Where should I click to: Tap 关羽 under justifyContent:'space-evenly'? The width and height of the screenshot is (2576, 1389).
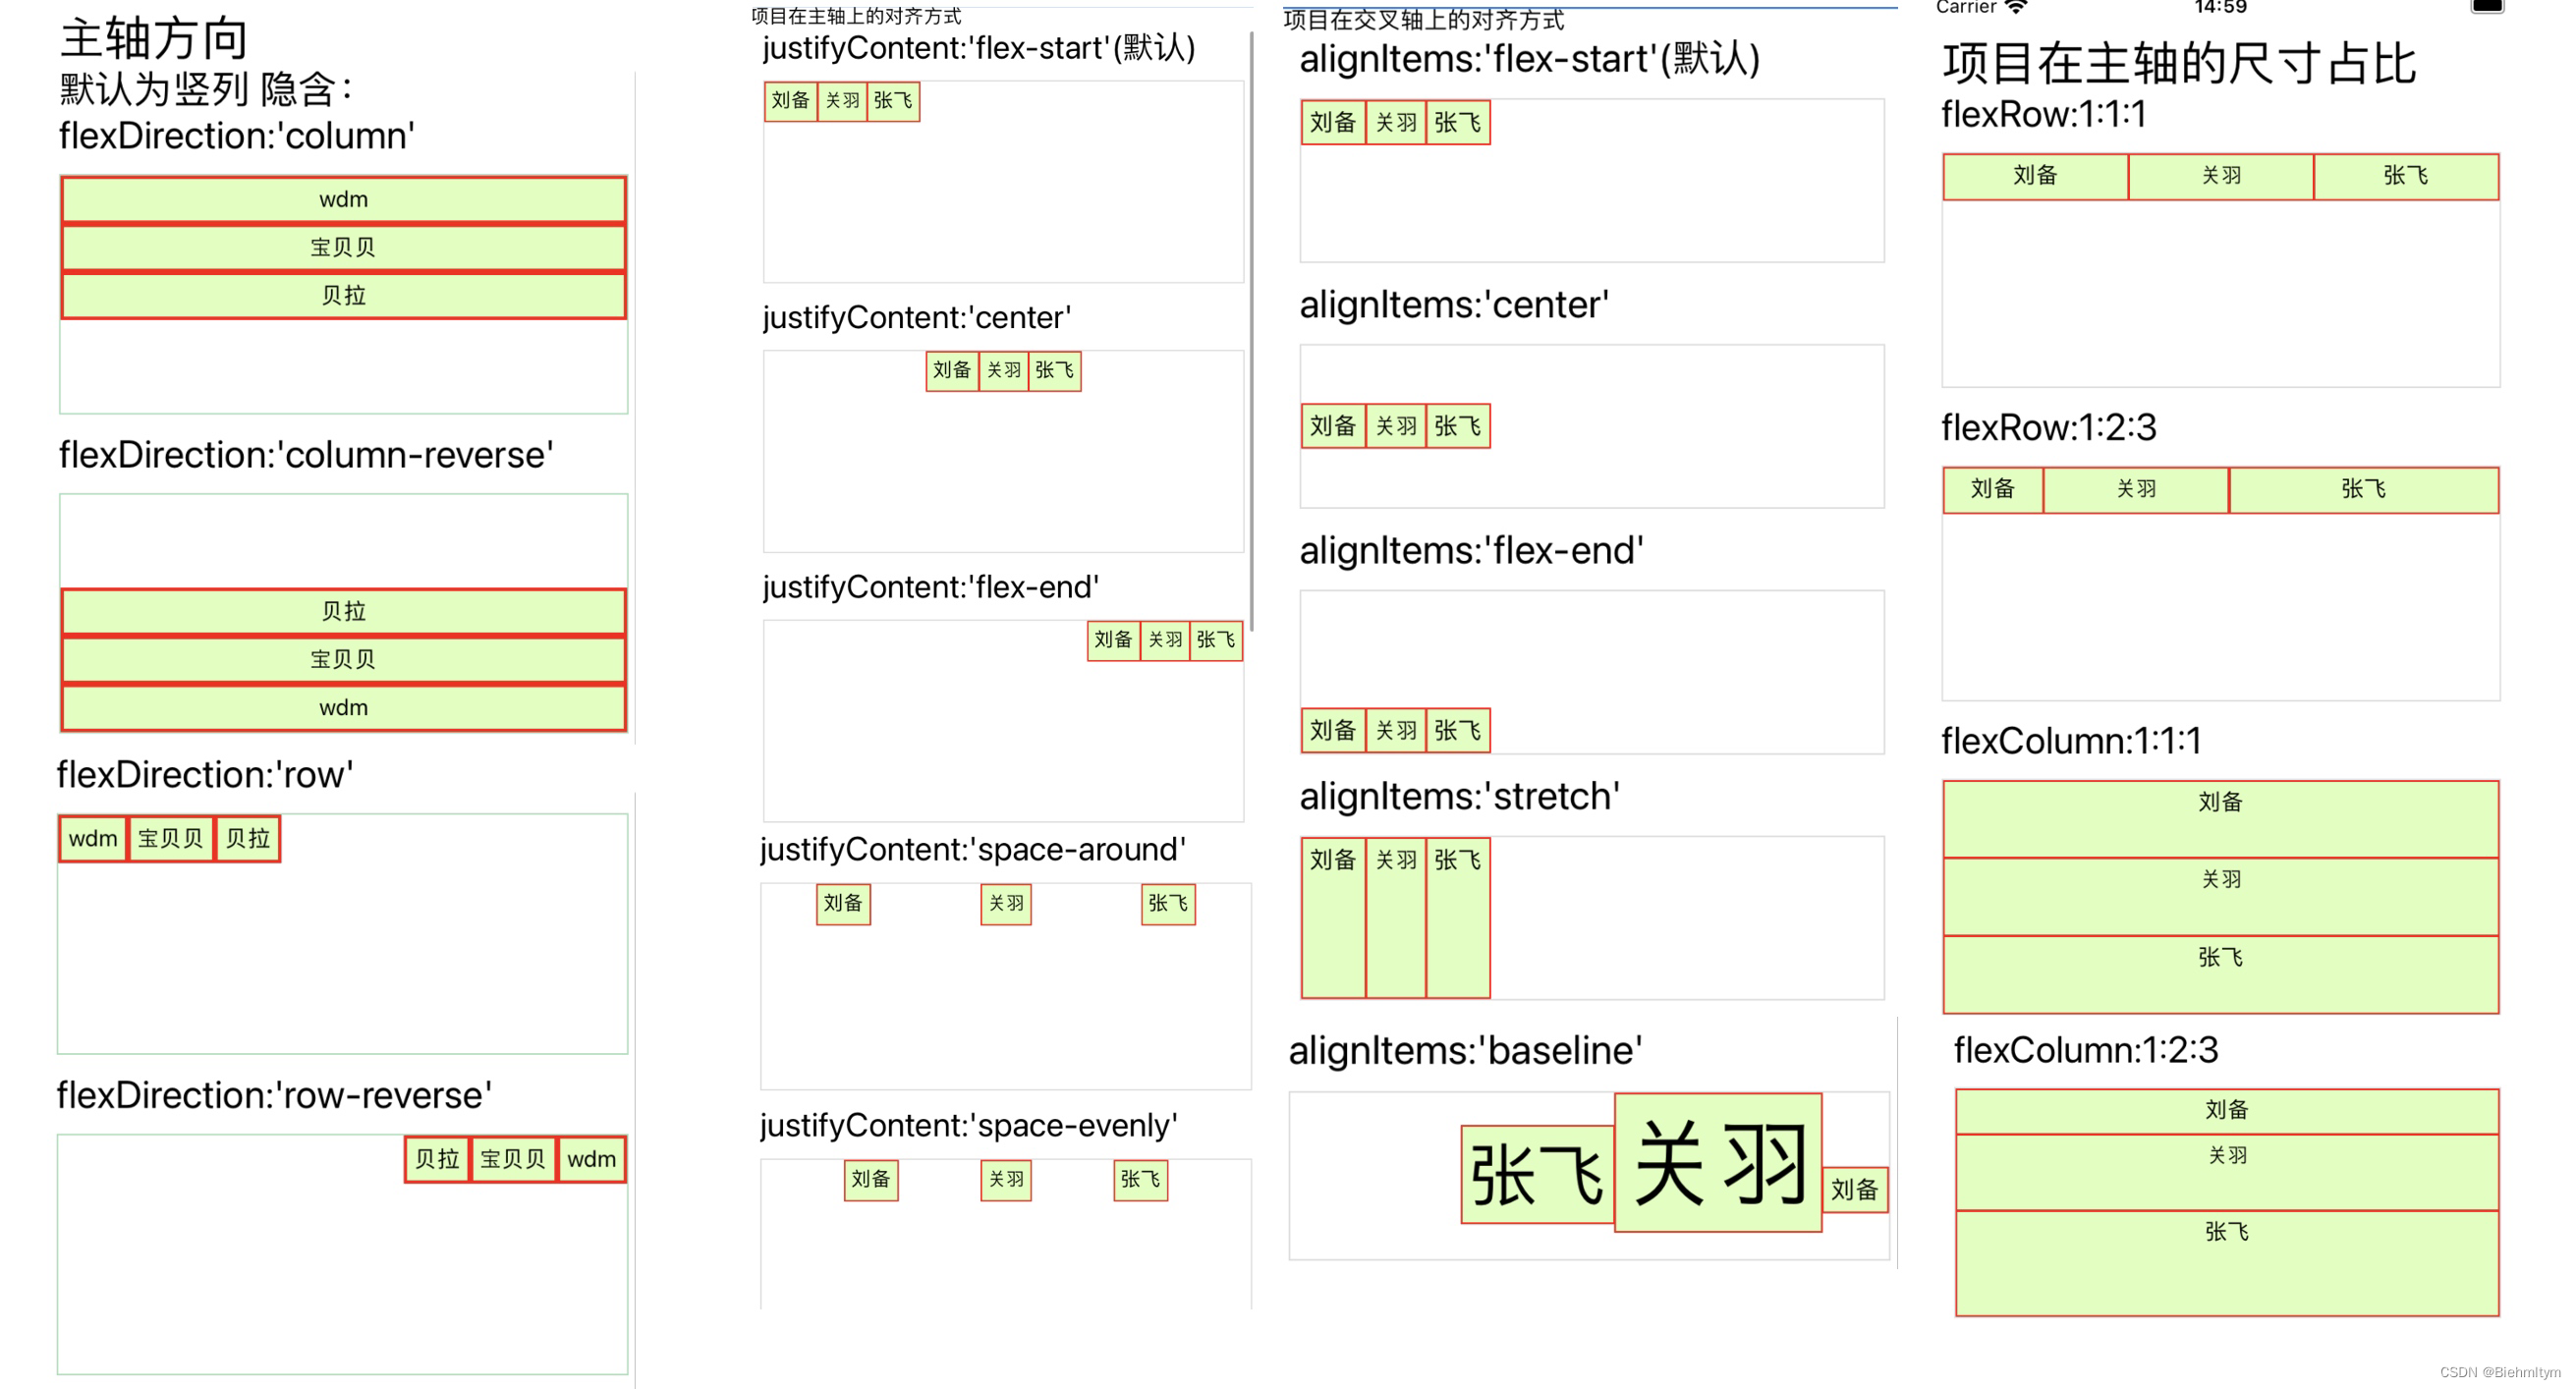pyautogui.click(x=1006, y=1180)
